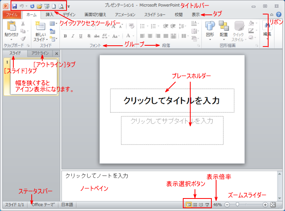Click the New Slide (新しいスライド) icon

point(40,28)
